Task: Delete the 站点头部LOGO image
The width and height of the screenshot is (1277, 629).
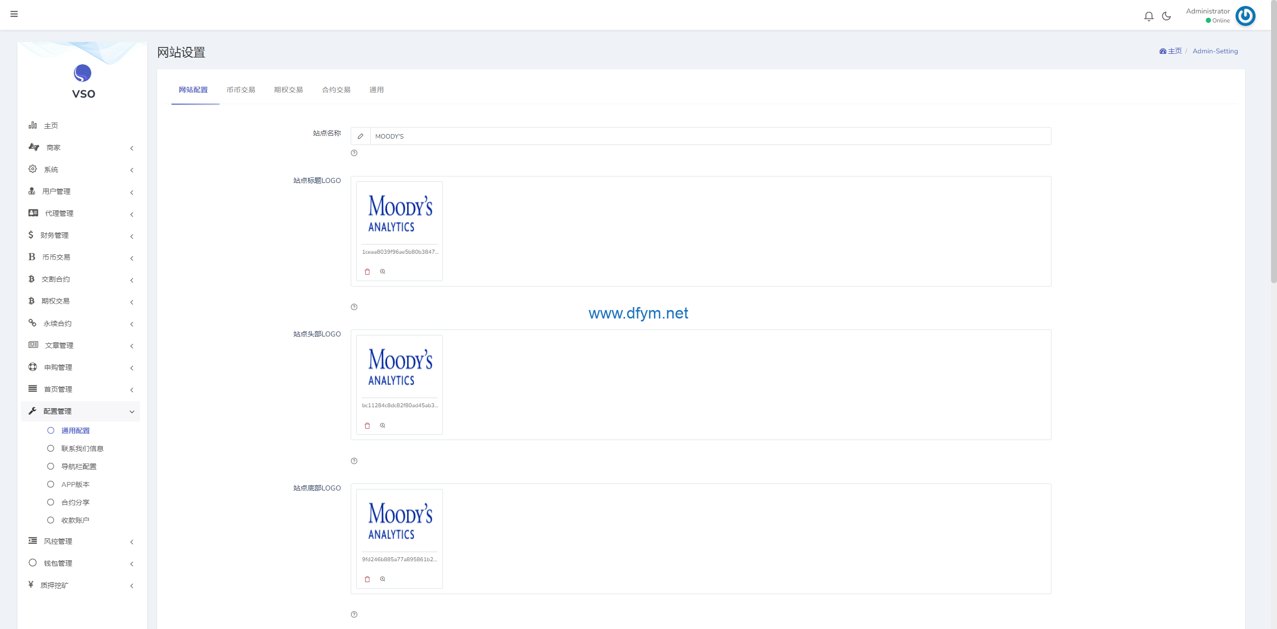Action: click(x=367, y=426)
